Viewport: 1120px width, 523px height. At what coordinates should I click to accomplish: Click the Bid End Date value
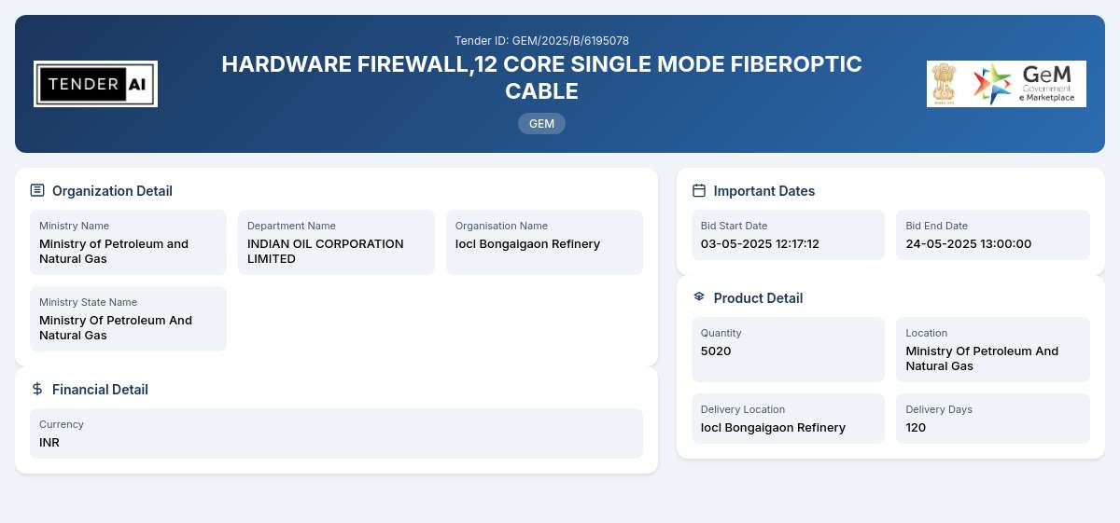(969, 244)
